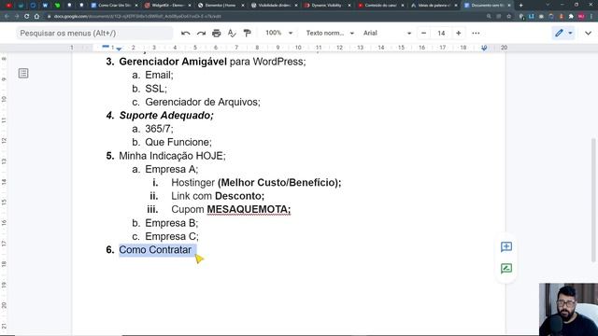Click the text Gerenciador Amigável
Image resolution: width=598 pixels, height=336 pixels.
tap(173, 62)
